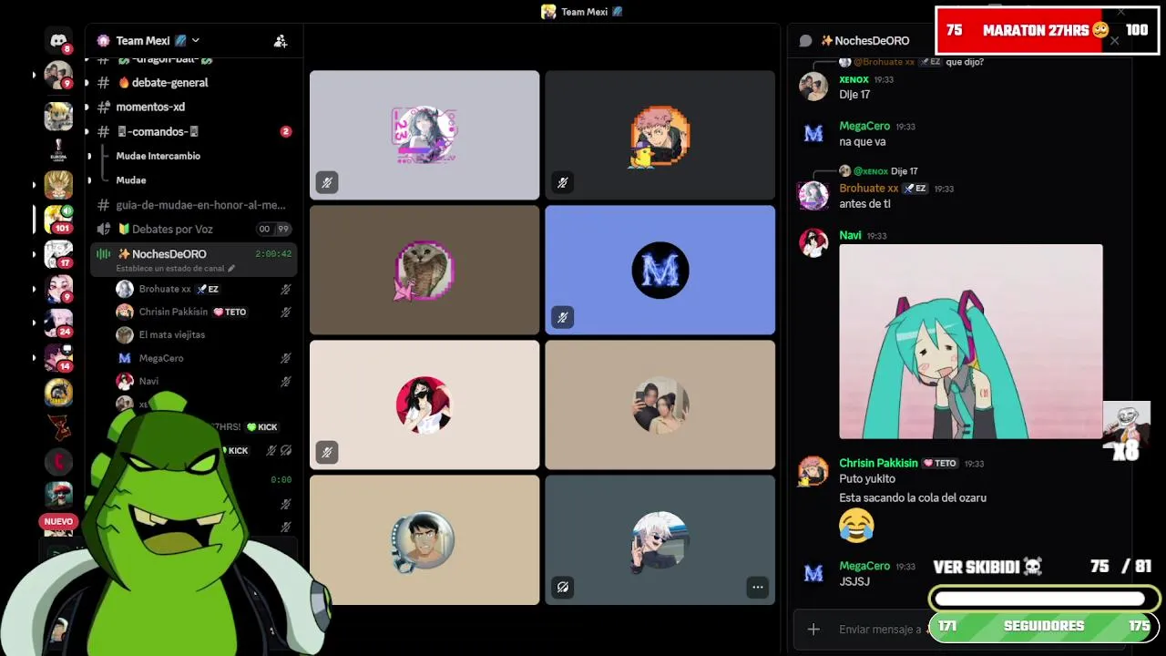Image resolution: width=1166 pixels, height=656 pixels.
Task: Open Discord home direct messages icon
Action: 58,40
